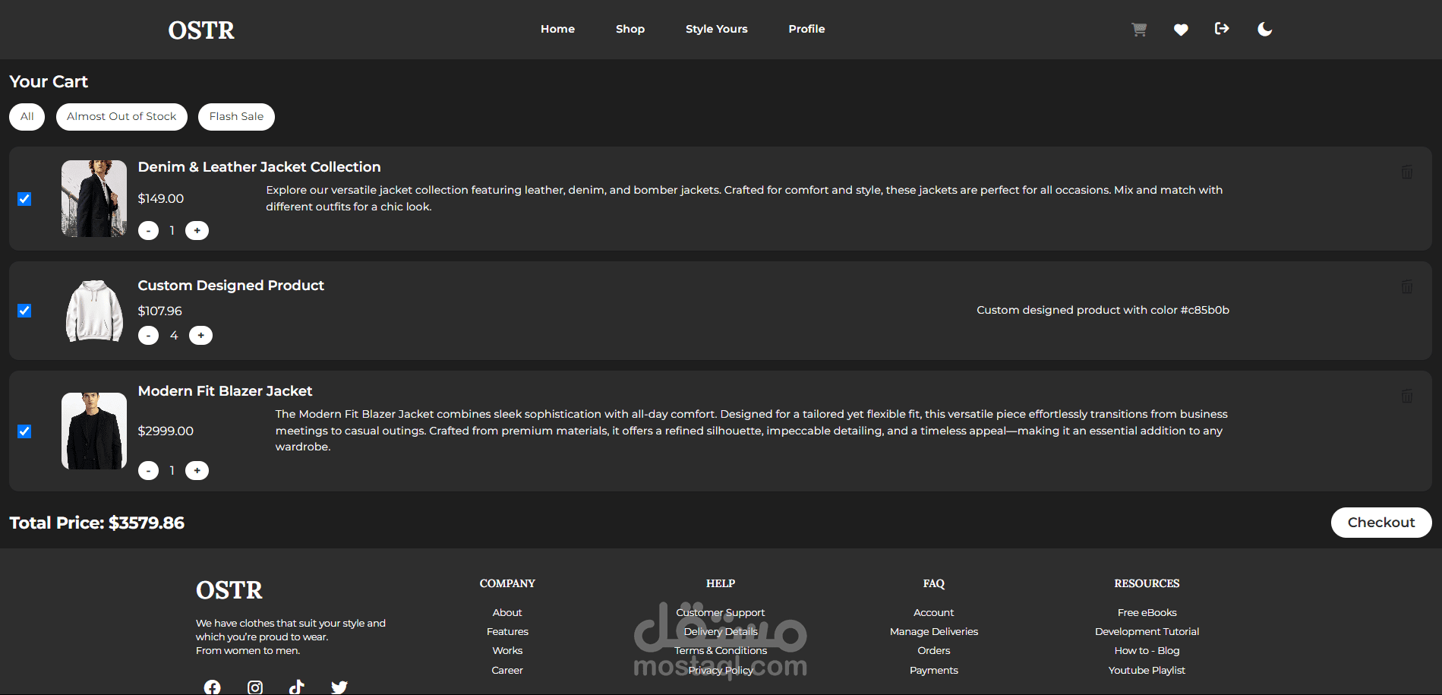The image size is (1442, 695).
Task: Delete Denim & Leather Jacket Collection from cart
Action: pos(1407,172)
